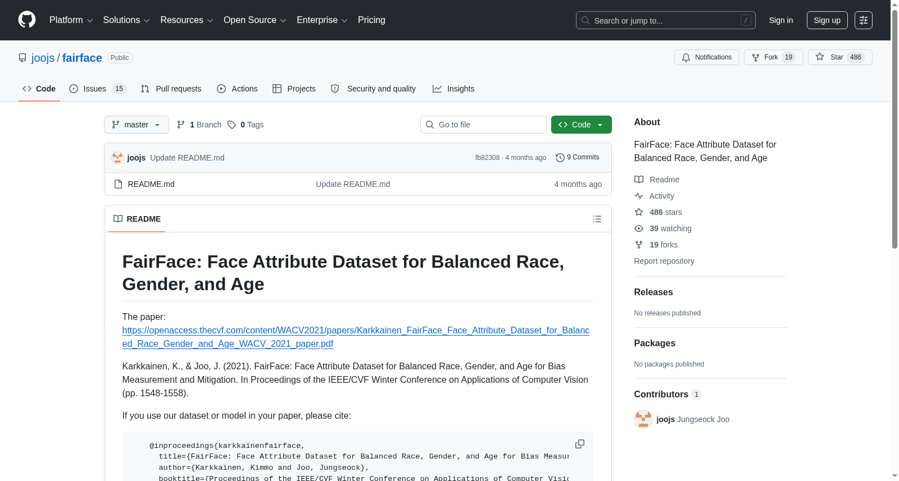The height and width of the screenshot is (481, 899).
Task: Open the Update README.md commit message in the file row
Action: (353, 184)
